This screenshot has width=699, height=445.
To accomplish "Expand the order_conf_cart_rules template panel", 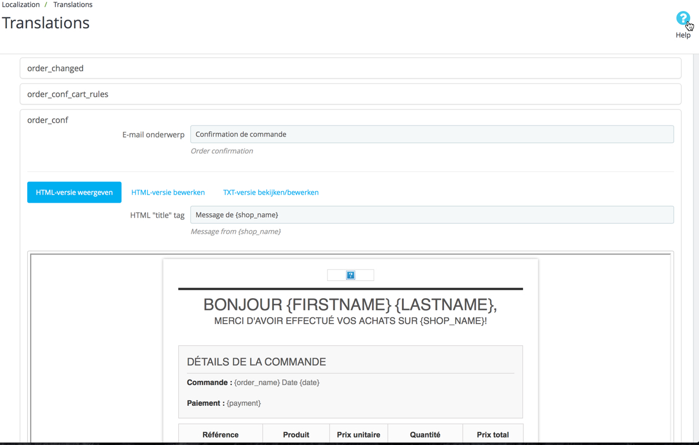I will [351, 94].
